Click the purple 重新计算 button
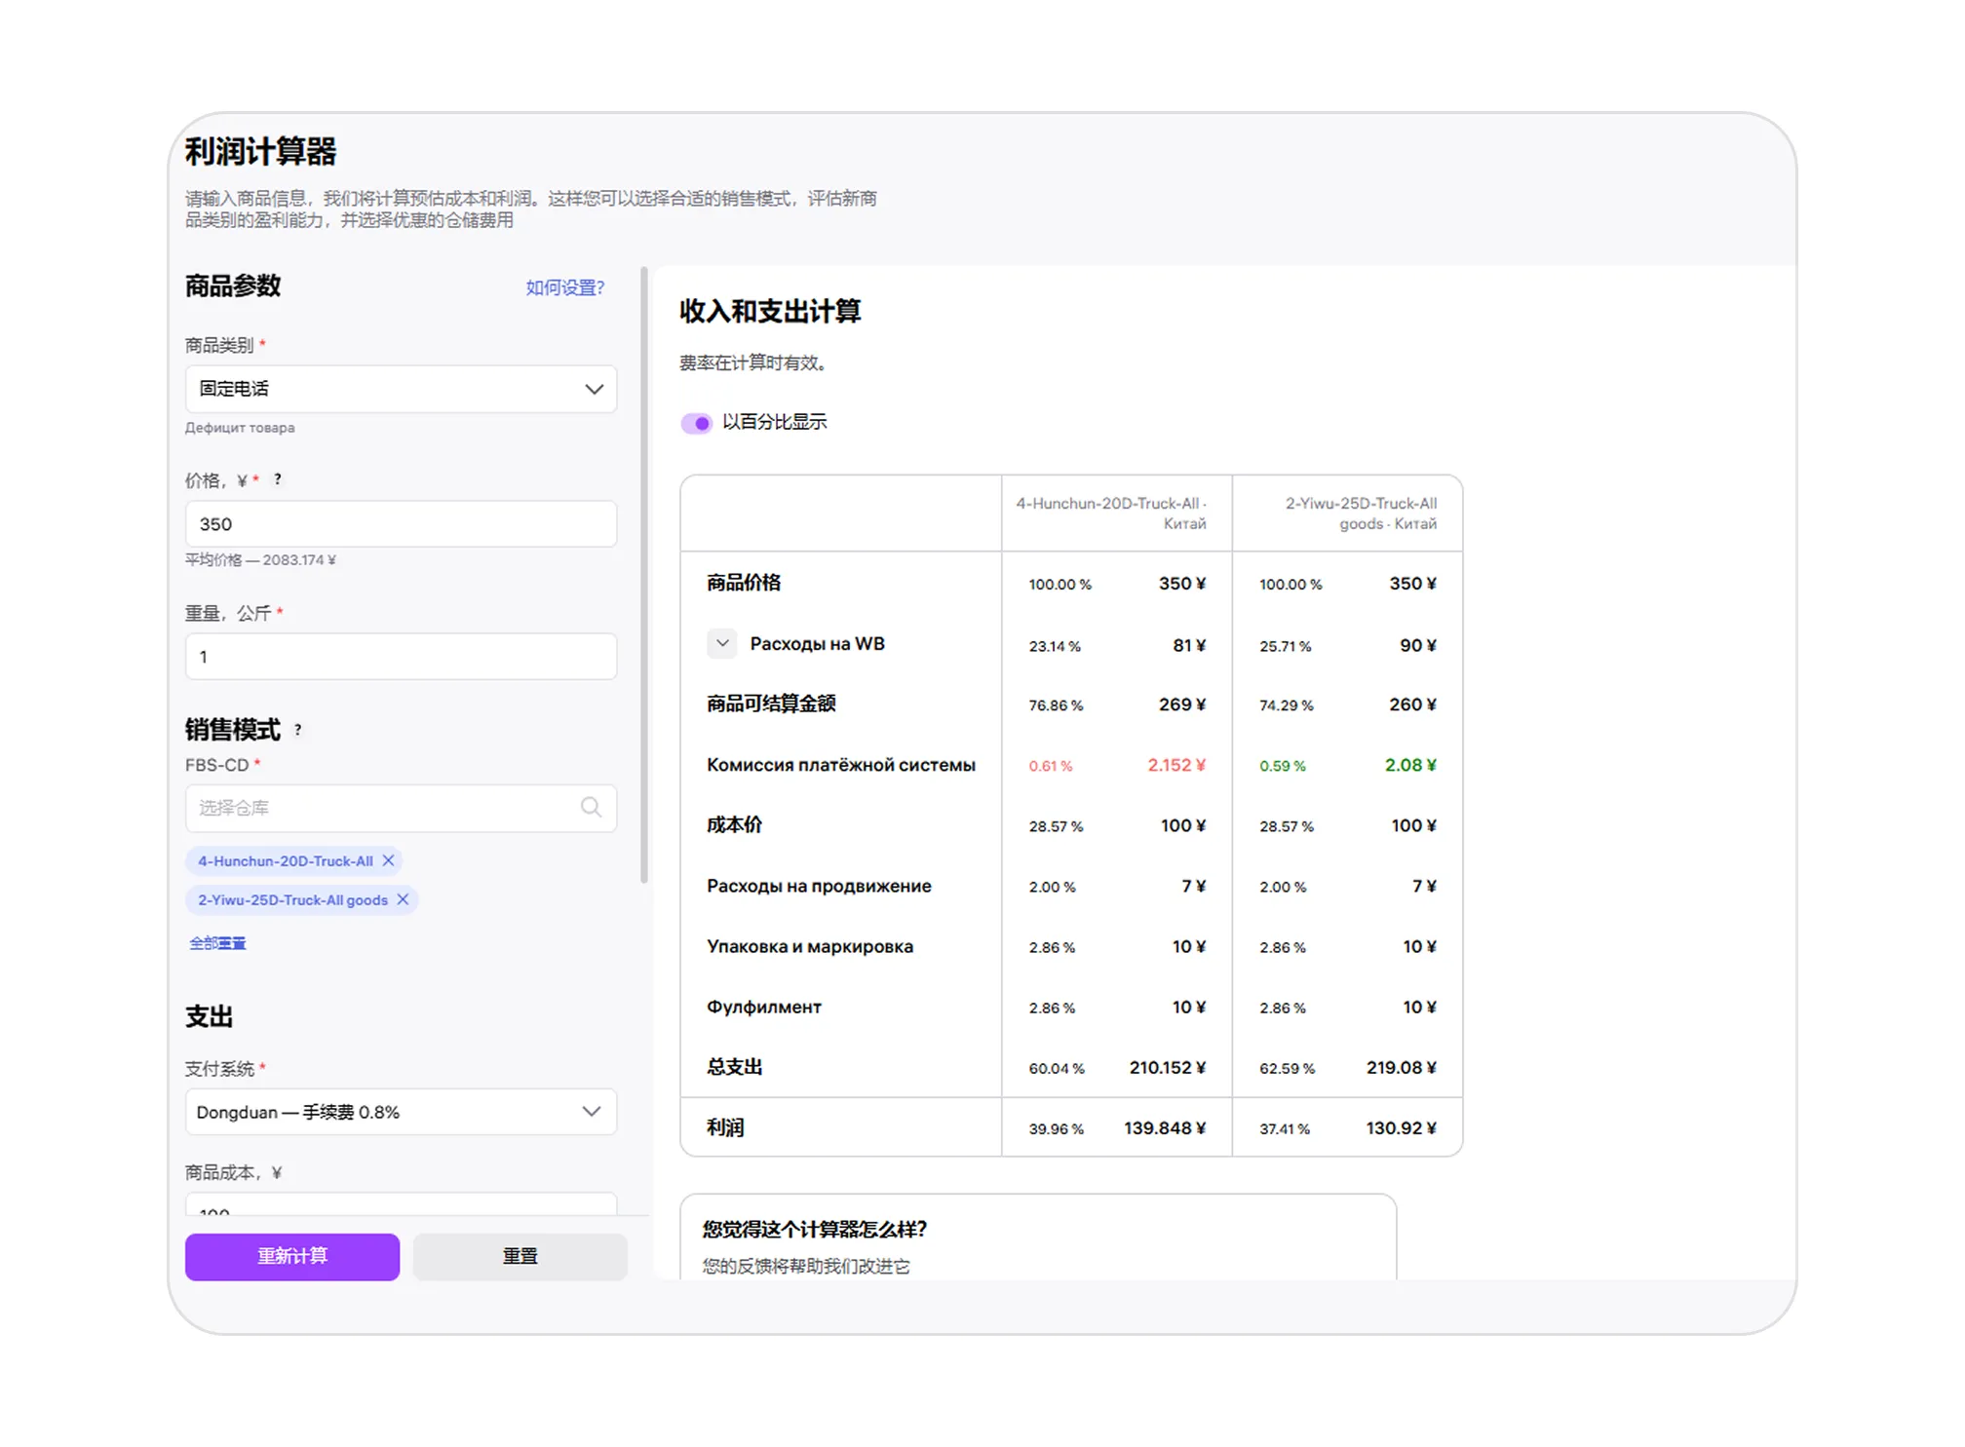Image resolution: width=1965 pixels, height=1447 pixels. [292, 1256]
